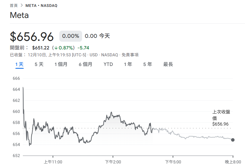Open the 免責事項 disclaimer link
This screenshot has width=245, height=167.
tap(130, 55)
